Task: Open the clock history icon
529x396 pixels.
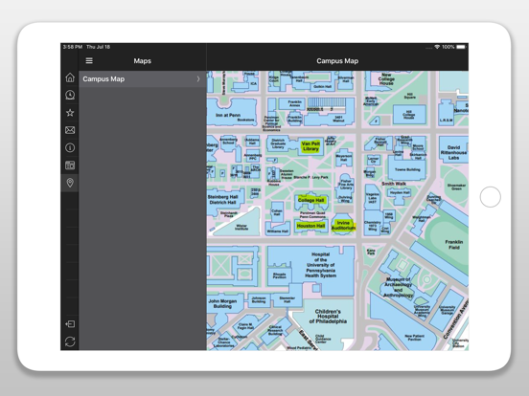Action: [x=70, y=95]
